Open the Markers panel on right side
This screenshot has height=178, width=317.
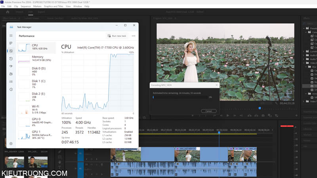click(307, 134)
